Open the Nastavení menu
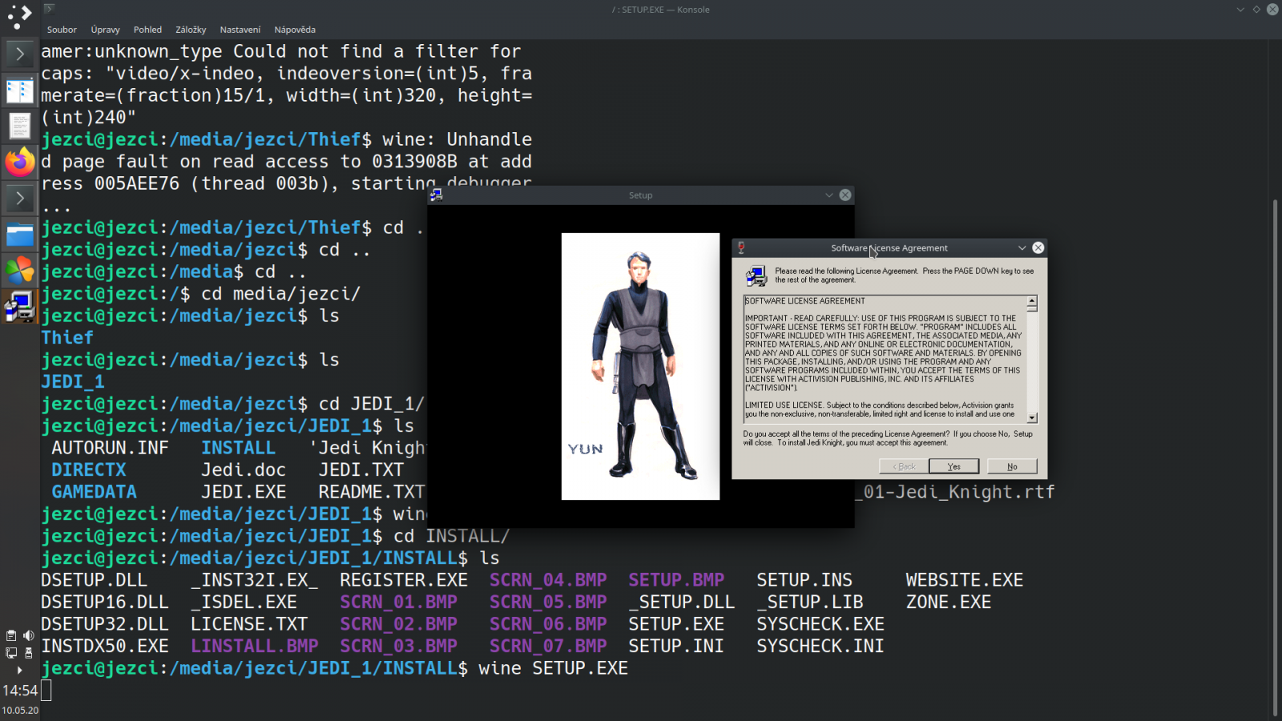The image size is (1282, 721). tap(240, 29)
